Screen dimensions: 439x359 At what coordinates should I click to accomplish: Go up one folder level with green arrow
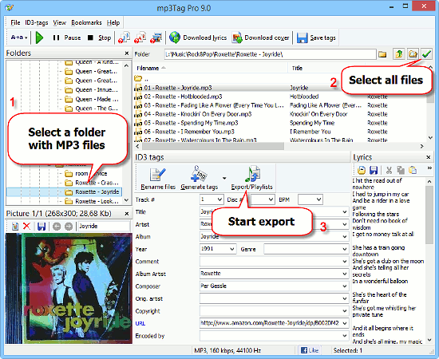(x=399, y=53)
